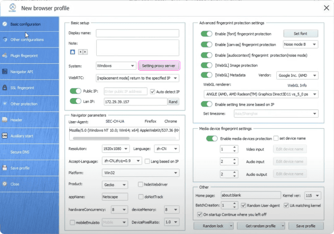
Task: Check the hideWebdriver checkbox
Action: coord(140,184)
